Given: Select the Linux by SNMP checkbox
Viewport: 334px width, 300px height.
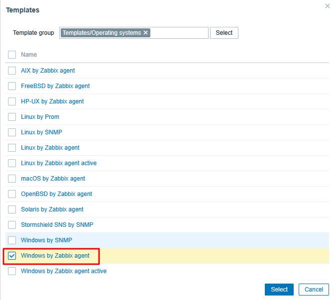Looking at the screenshot, I should click(12, 132).
